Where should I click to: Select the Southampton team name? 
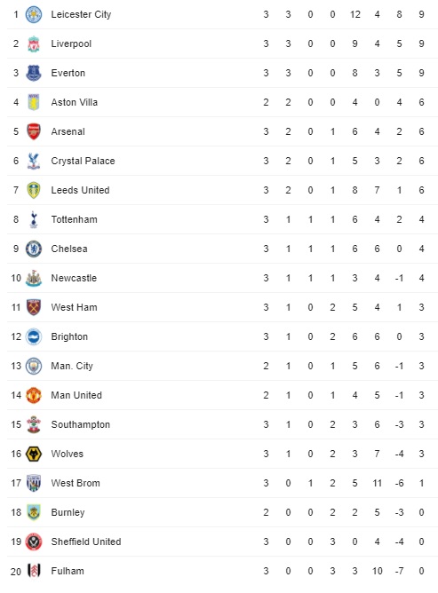point(81,424)
